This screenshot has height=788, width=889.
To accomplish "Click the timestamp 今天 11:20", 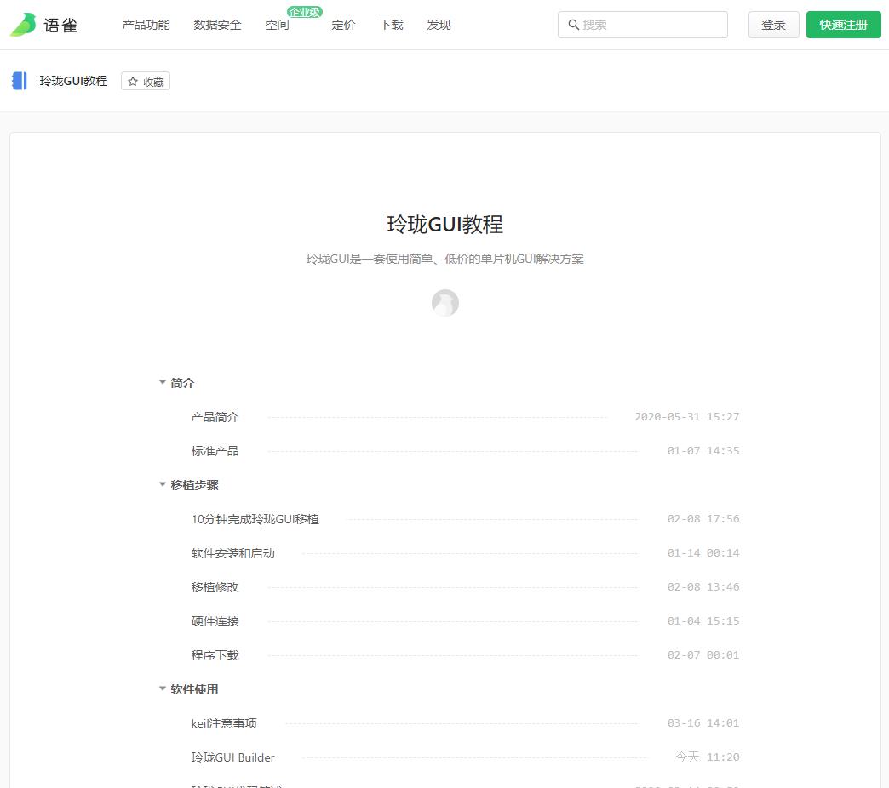I will (x=708, y=757).
